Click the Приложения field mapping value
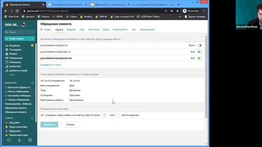 (x=76, y=100)
